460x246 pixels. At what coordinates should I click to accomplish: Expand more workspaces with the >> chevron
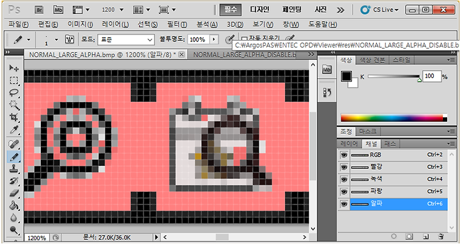point(341,11)
